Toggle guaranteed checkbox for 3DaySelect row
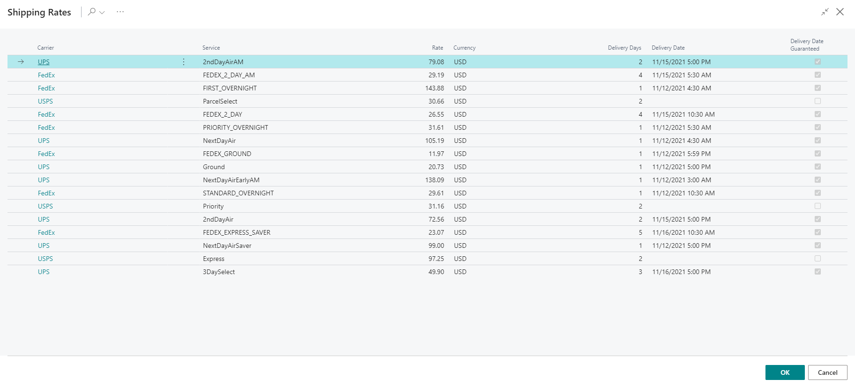 tap(817, 272)
